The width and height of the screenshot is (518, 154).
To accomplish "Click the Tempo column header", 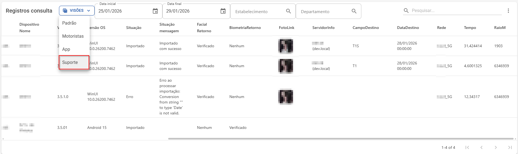I will click(470, 28).
